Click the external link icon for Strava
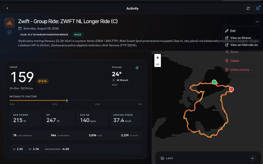Screen dimensions: 263x164 point(227,38)
